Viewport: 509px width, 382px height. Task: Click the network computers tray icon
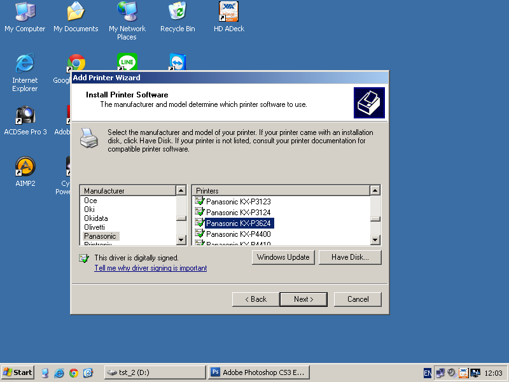[440, 372]
